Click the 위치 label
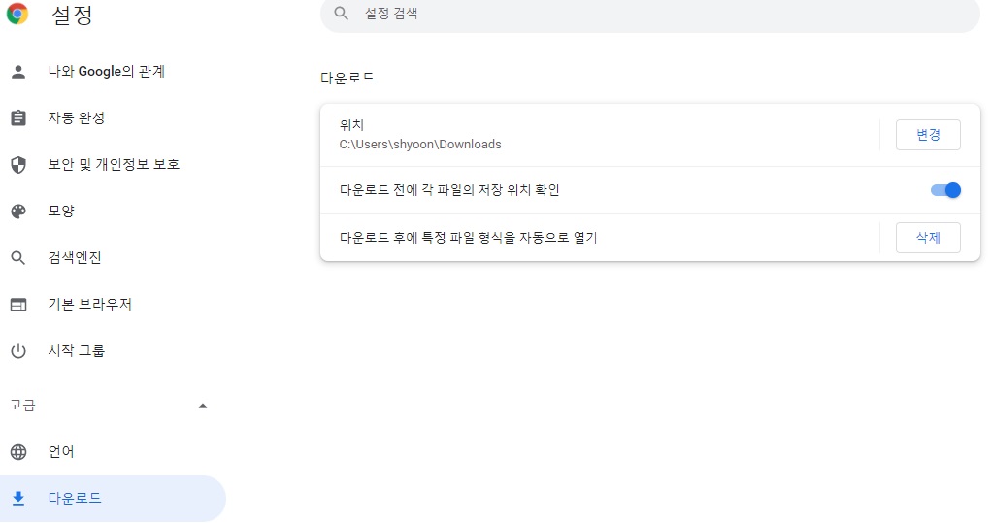The image size is (991, 523). (x=351, y=126)
